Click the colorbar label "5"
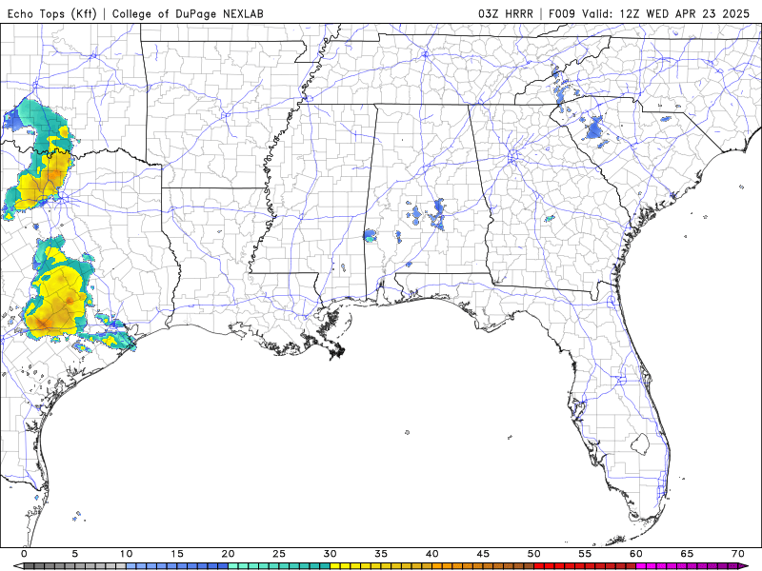The width and height of the screenshot is (762, 571). pos(75,554)
